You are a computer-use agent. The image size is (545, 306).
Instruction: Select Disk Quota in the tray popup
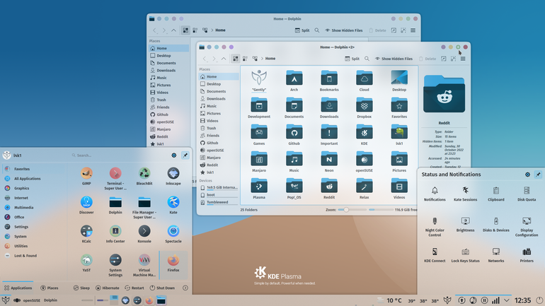(x=527, y=194)
